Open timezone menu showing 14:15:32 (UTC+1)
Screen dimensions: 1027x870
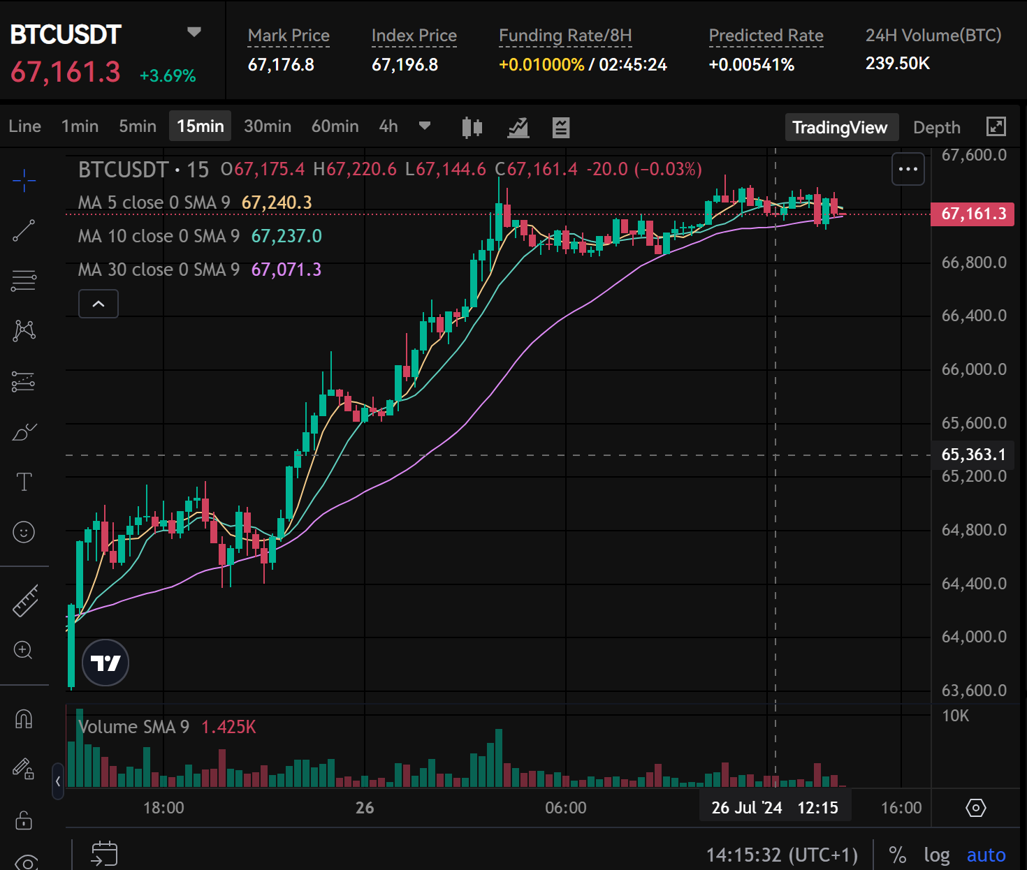(x=782, y=855)
